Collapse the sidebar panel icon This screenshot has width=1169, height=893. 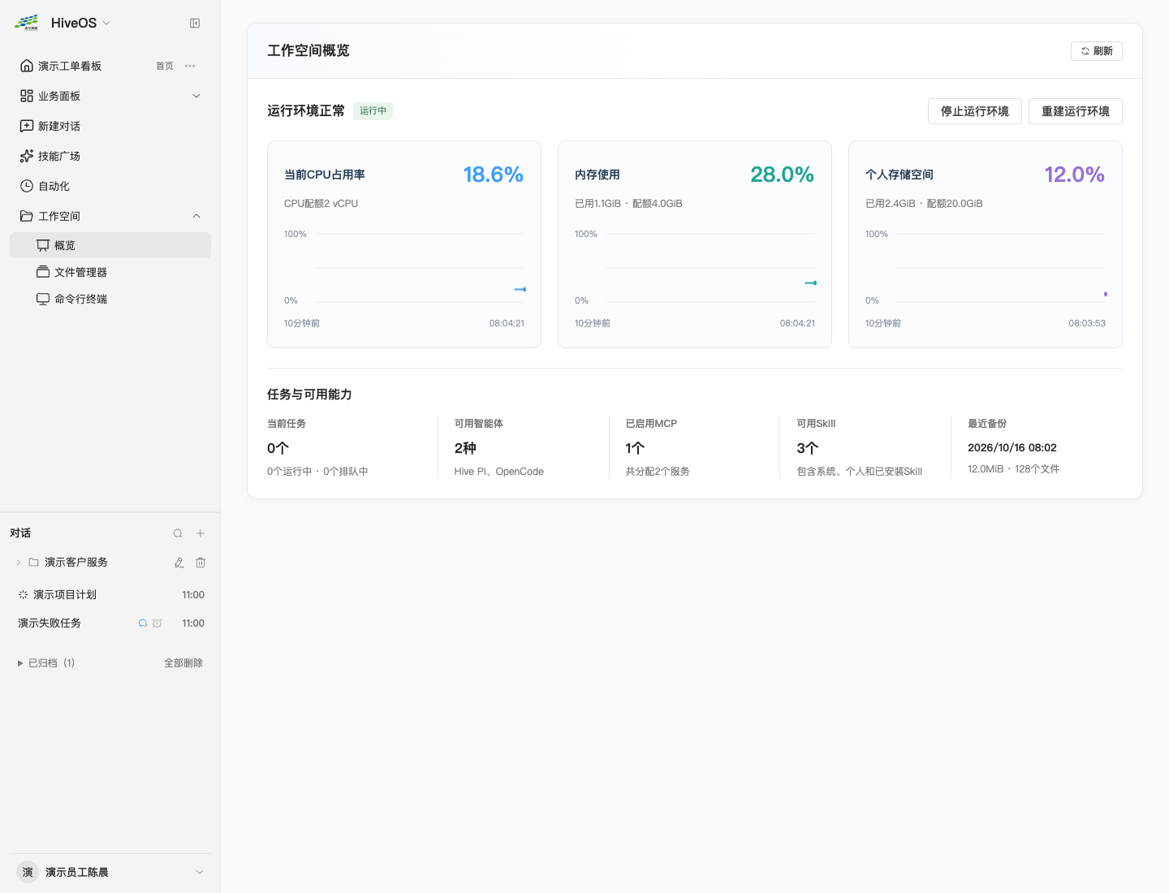coord(195,24)
